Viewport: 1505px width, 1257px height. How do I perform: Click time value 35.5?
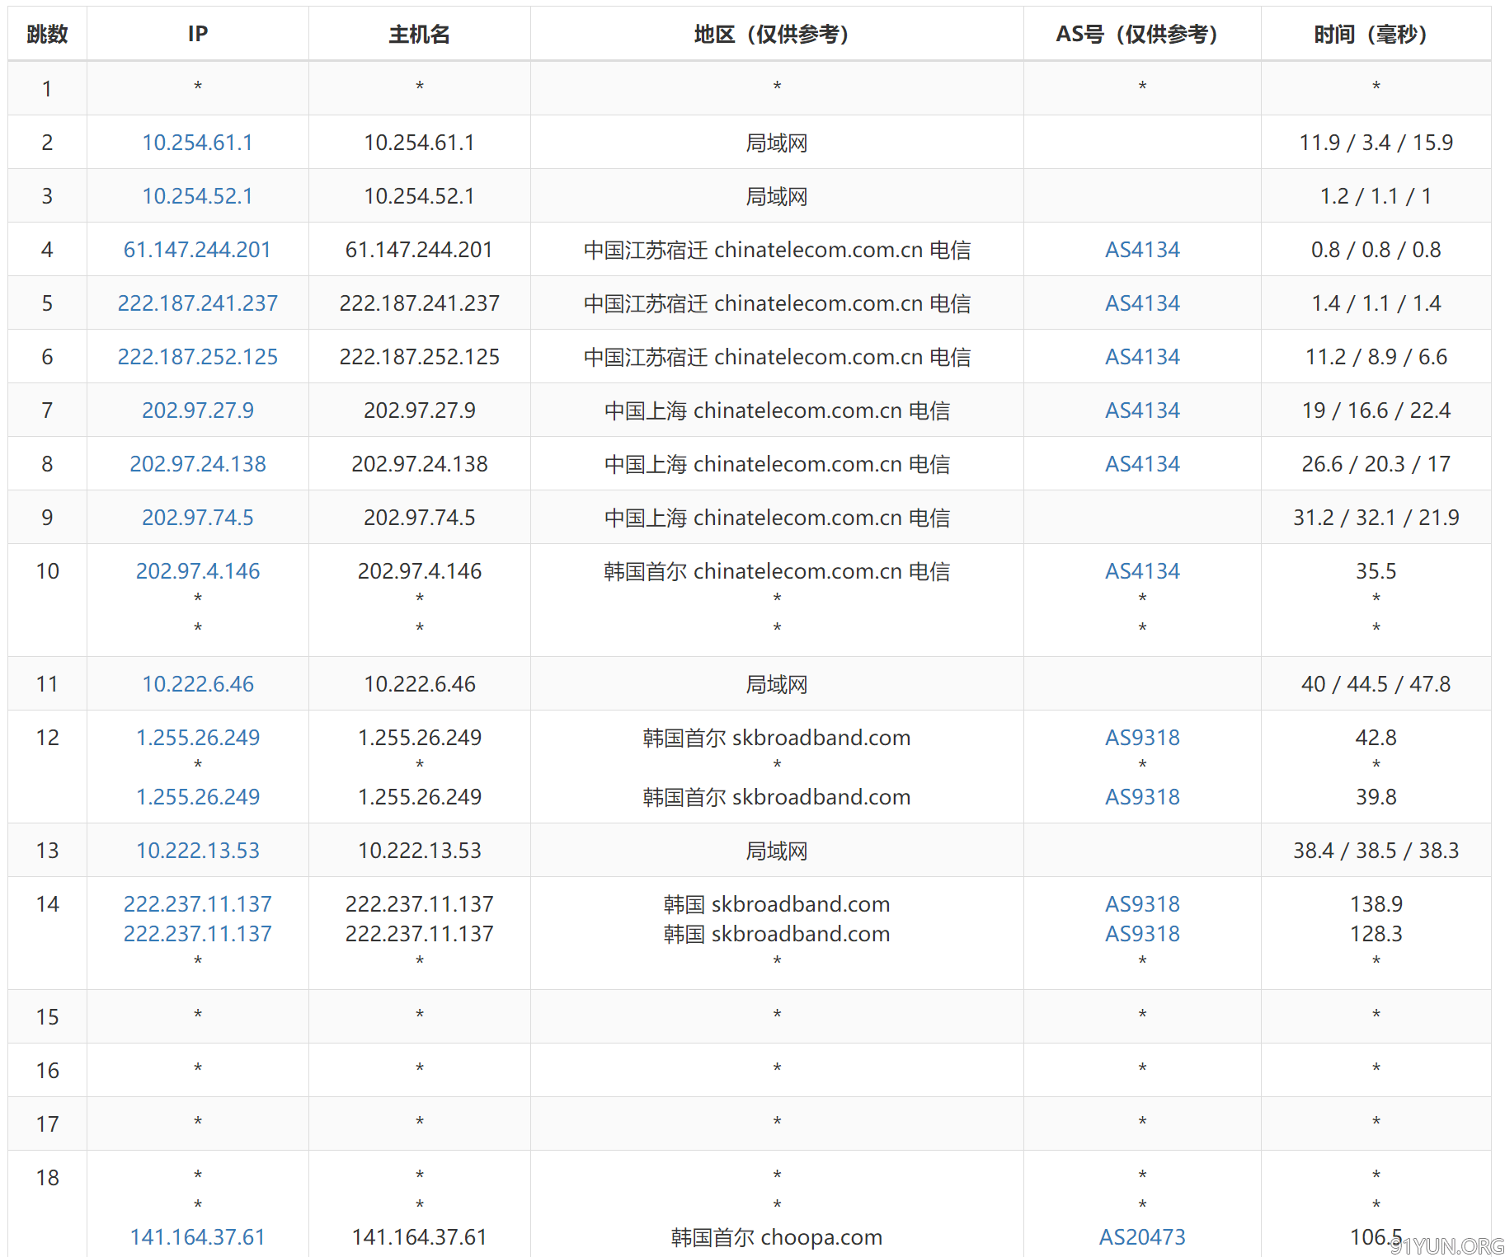pos(1376,571)
